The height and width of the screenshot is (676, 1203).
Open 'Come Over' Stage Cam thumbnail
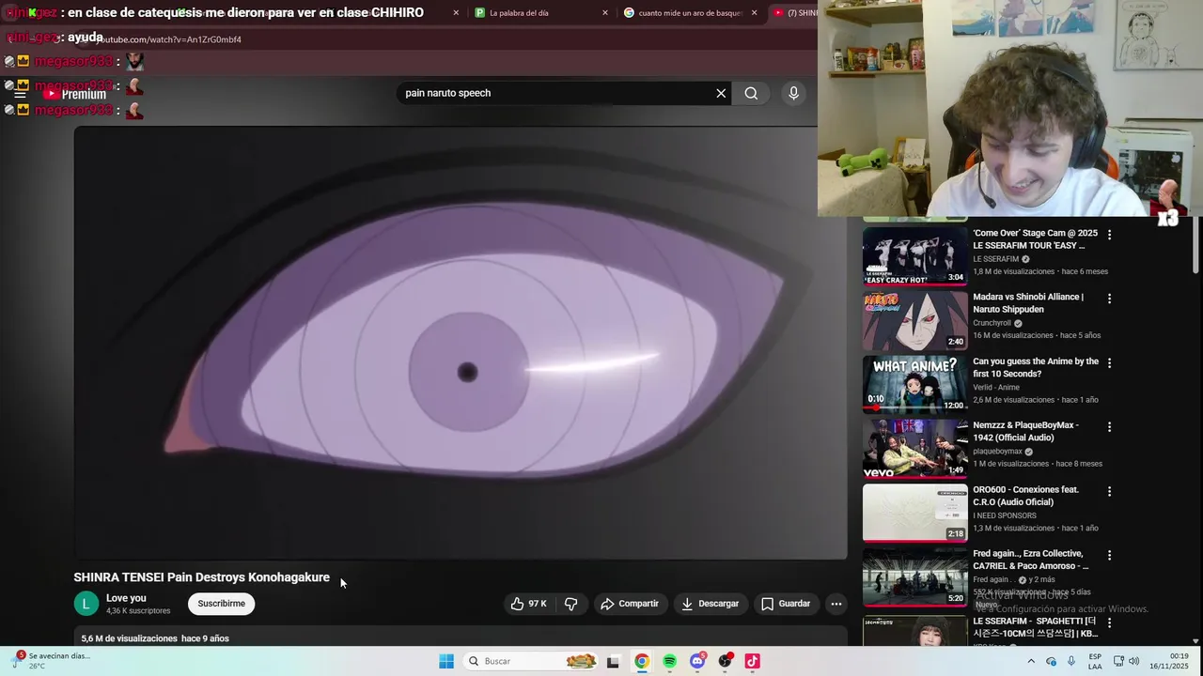click(914, 255)
